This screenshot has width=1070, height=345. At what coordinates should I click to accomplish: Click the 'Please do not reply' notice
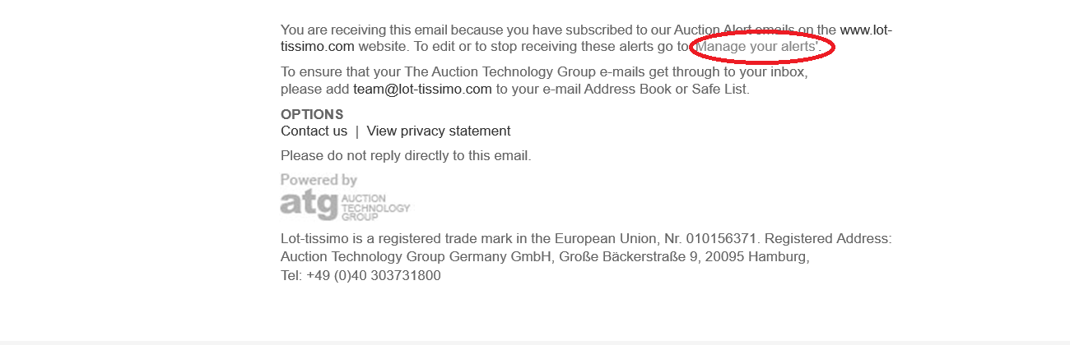[x=406, y=155]
